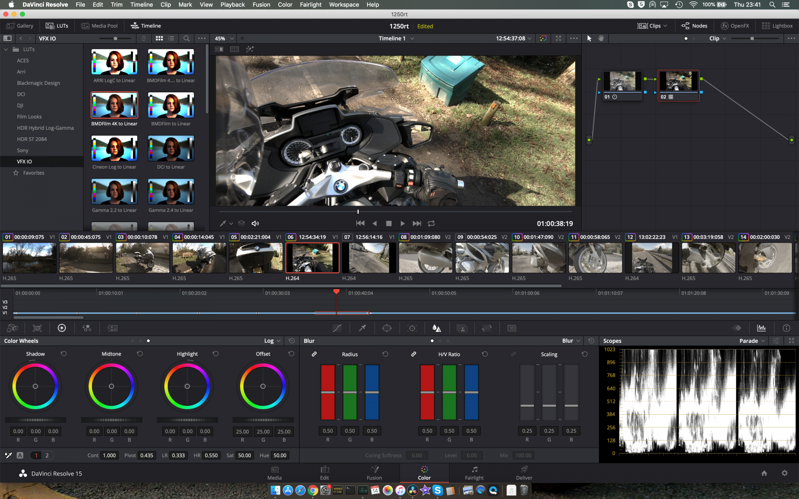The image size is (799, 499).
Task: Open the Qualifier eyedropper palette
Action: (x=363, y=328)
